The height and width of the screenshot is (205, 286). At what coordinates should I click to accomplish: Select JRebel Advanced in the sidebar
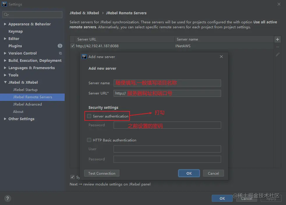[27, 104]
